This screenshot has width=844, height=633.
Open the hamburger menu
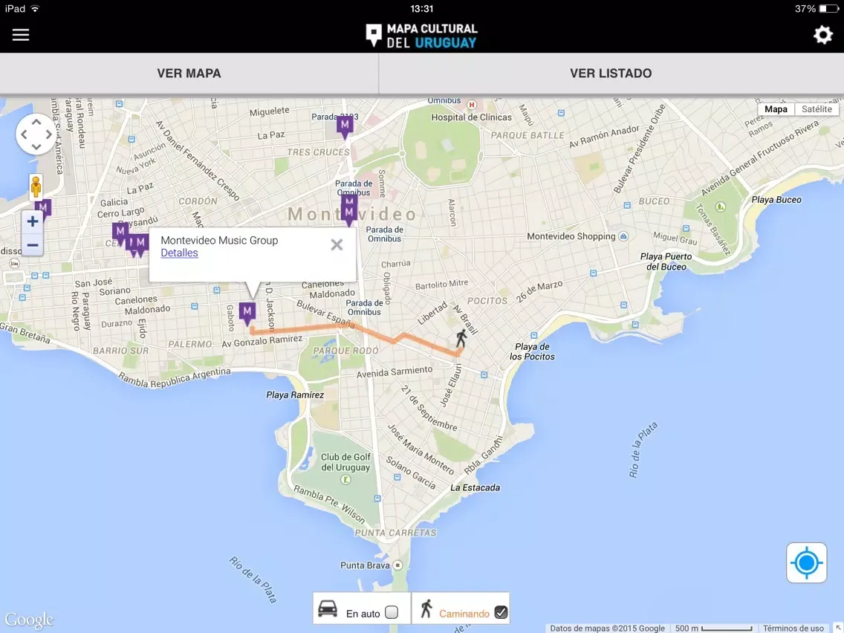click(x=21, y=34)
